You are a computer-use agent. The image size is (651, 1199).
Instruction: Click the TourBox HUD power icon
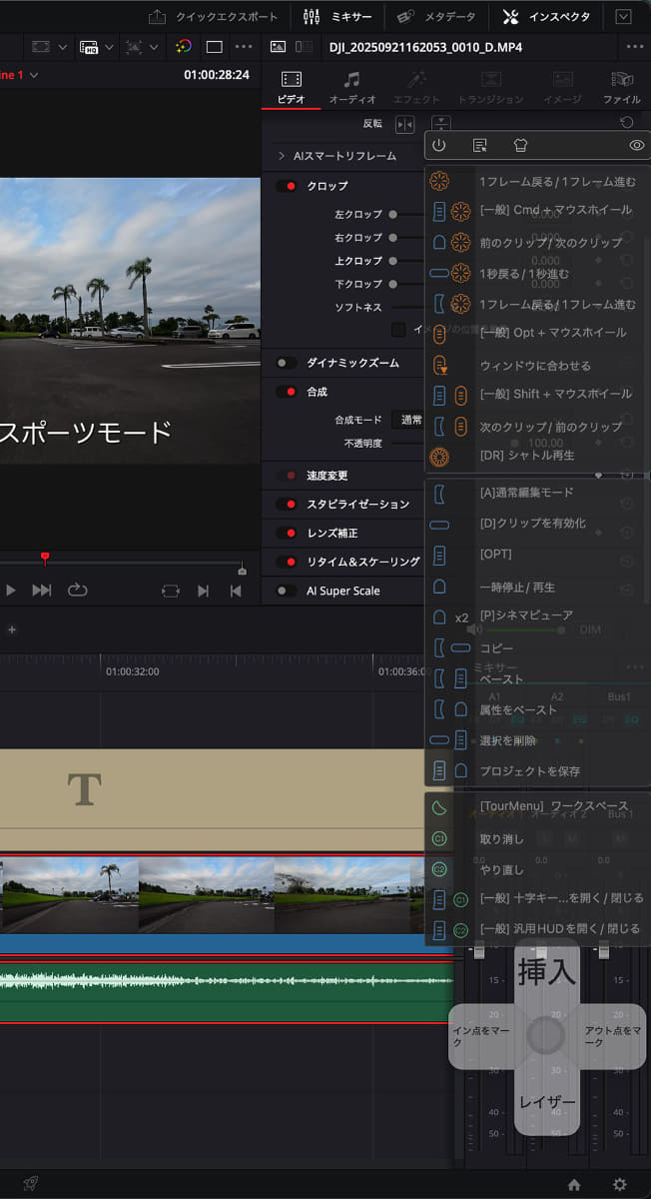(439, 145)
